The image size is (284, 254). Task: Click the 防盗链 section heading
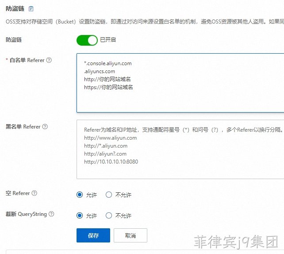click(x=15, y=8)
